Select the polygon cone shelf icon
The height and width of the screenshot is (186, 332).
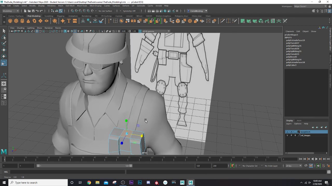coord(28,21)
